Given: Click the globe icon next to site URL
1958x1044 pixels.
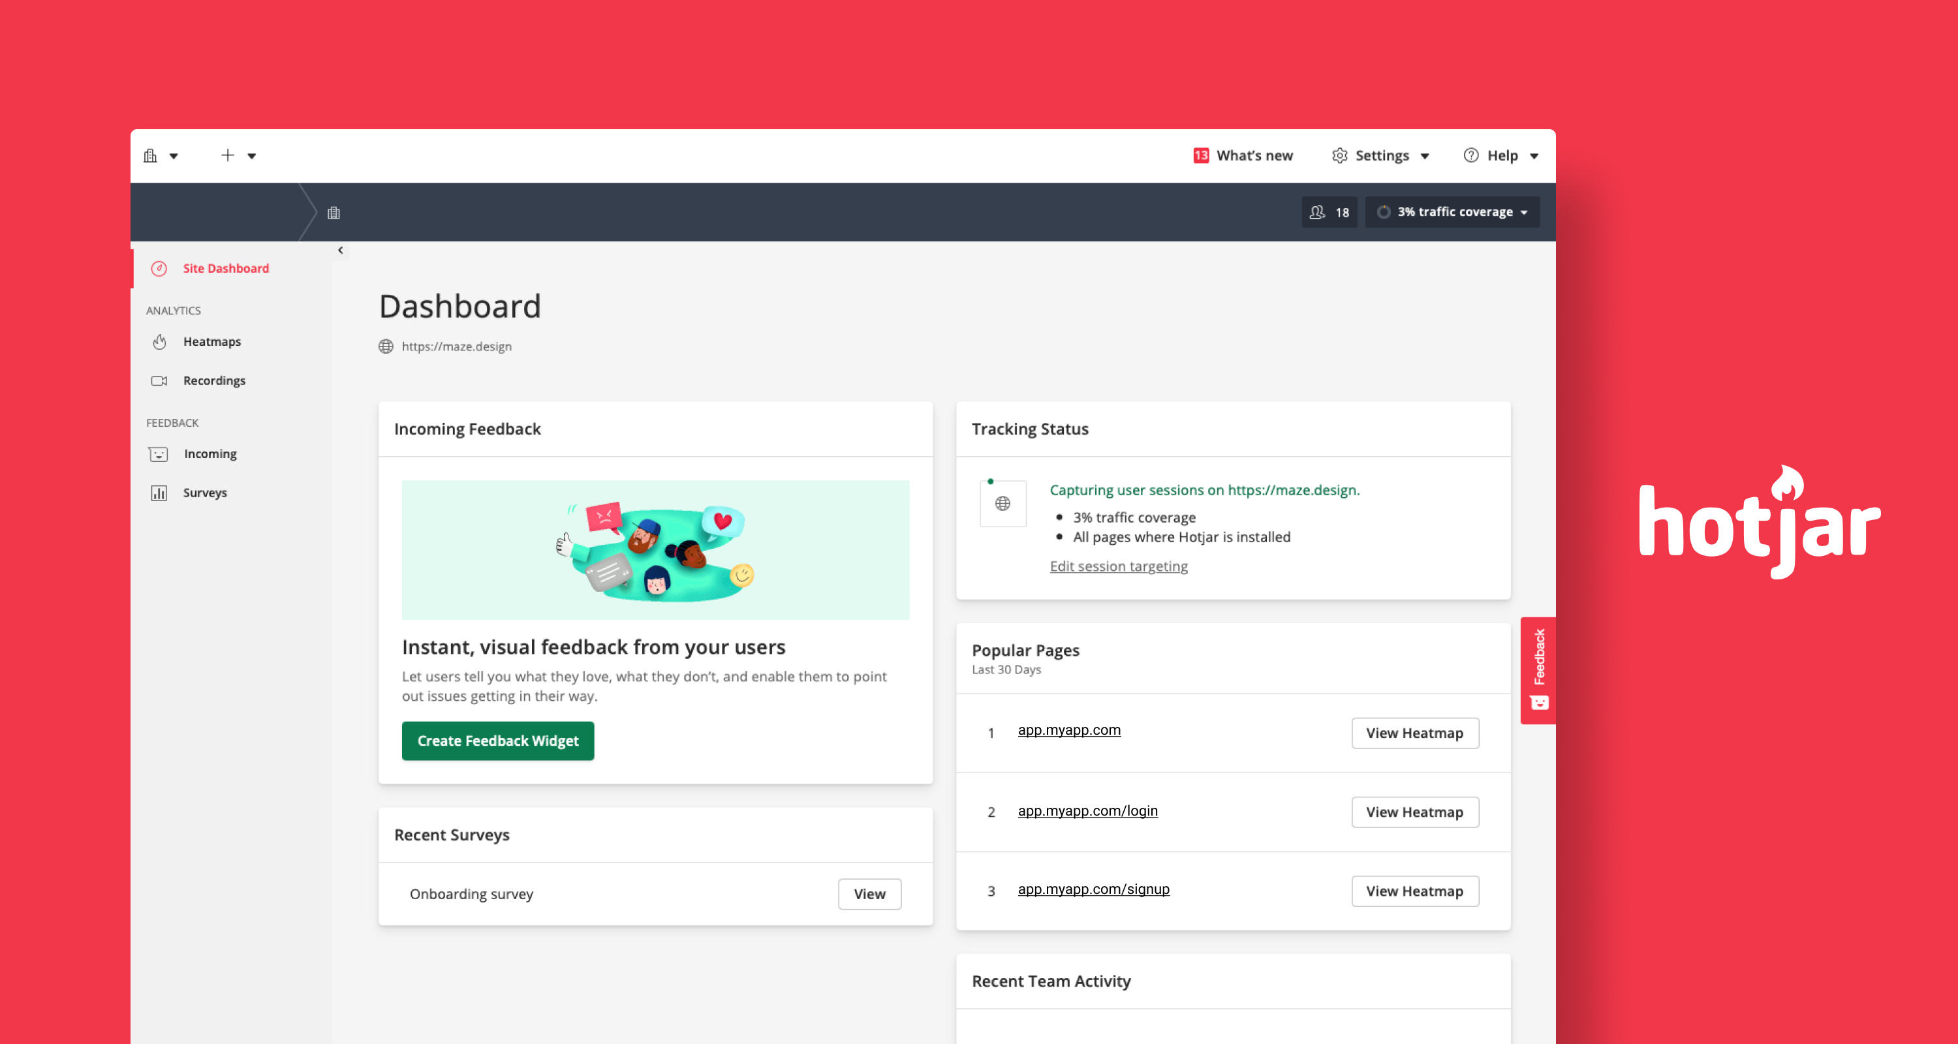Looking at the screenshot, I should click(x=386, y=346).
